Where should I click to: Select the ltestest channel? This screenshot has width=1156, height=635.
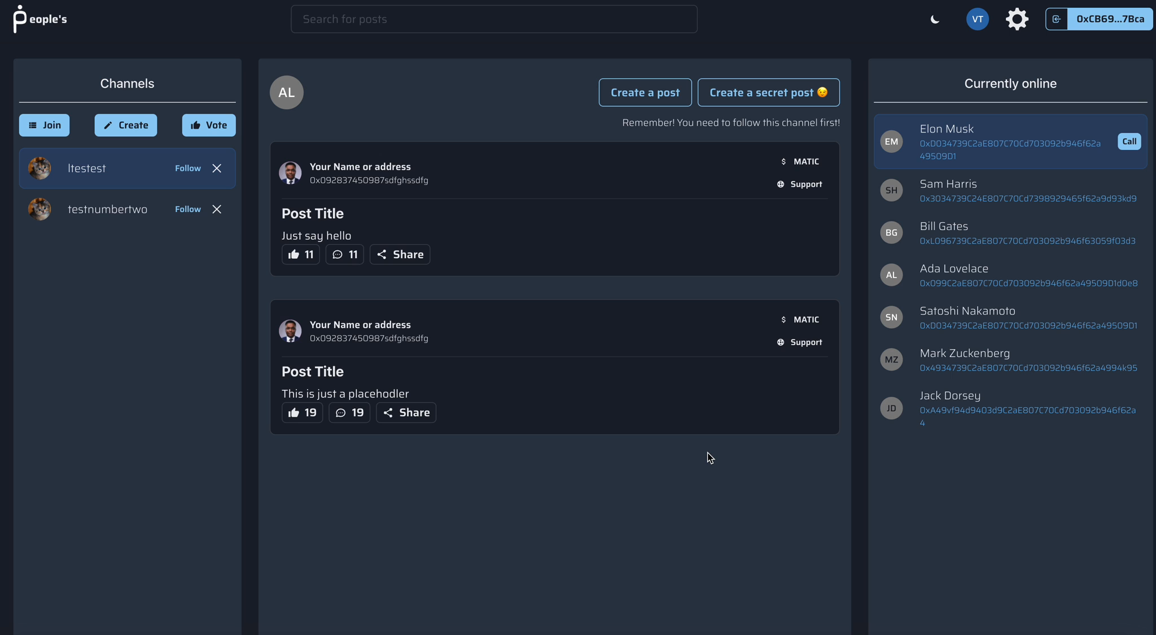(127, 168)
